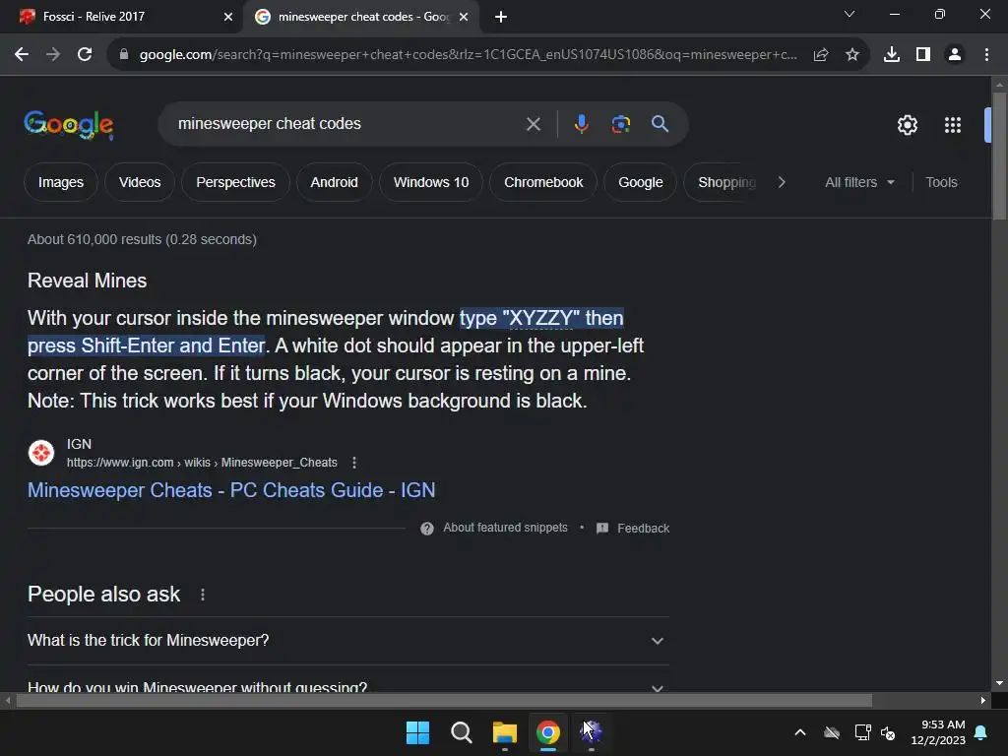Open People also ask options menu
The image size is (1008, 756).
203,595
